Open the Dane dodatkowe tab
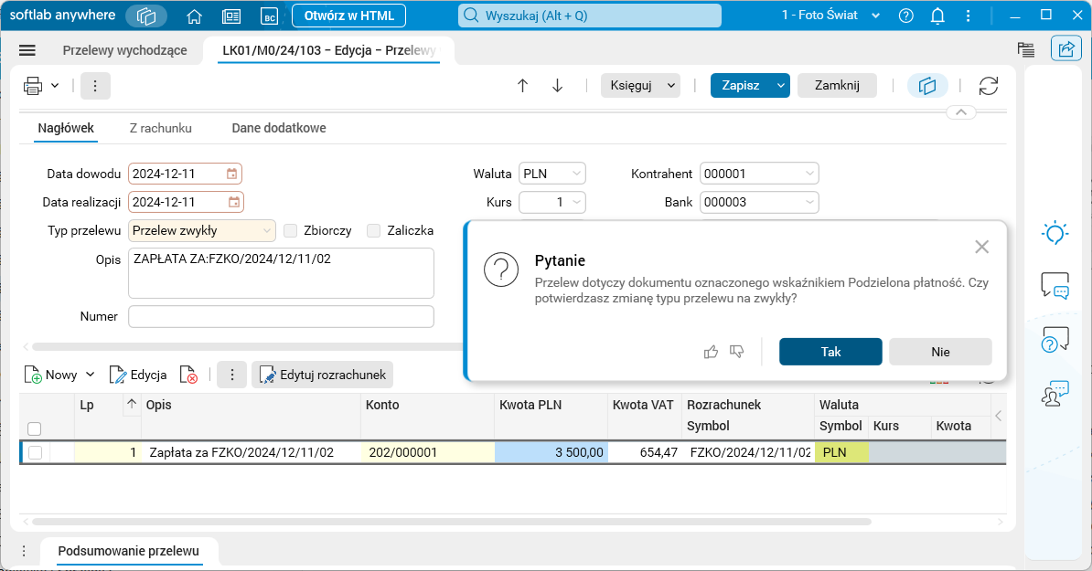 279,128
